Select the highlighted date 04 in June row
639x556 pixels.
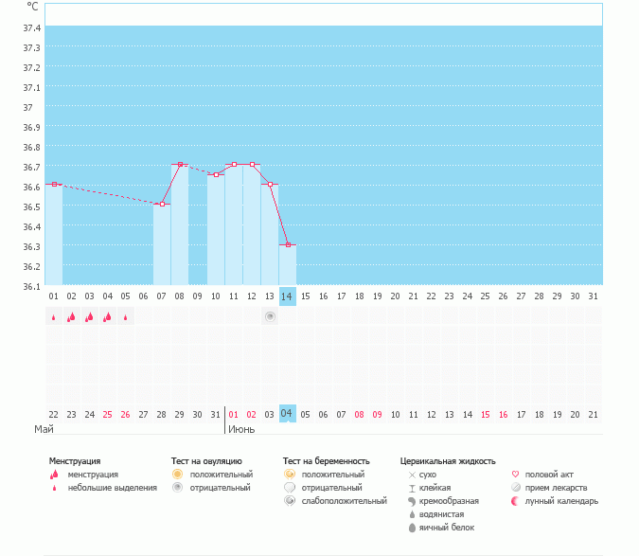point(288,413)
